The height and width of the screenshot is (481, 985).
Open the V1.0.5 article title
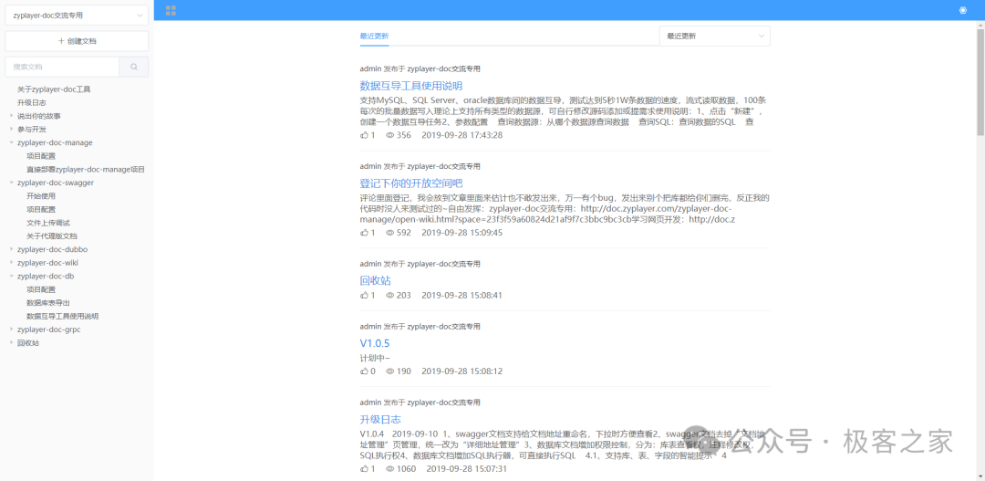pos(375,343)
